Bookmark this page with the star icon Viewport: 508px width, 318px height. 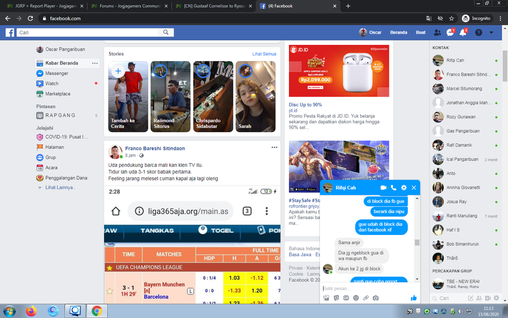click(x=451, y=18)
